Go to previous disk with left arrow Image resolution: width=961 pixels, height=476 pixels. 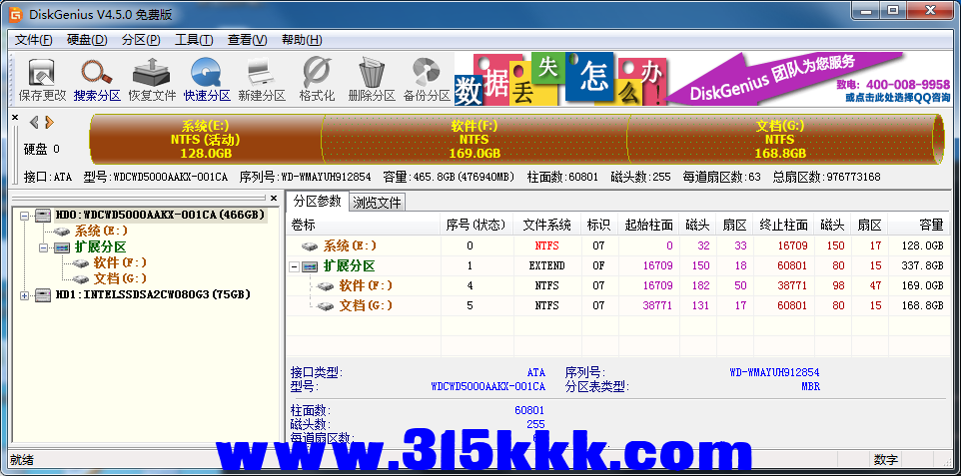point(34,122)
